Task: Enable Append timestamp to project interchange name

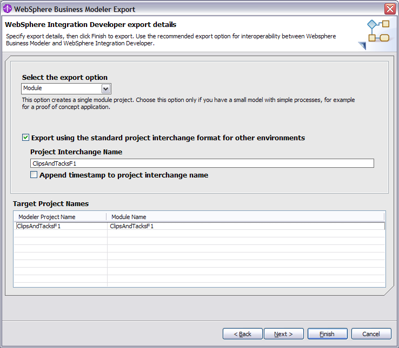Action: point(34,175)
